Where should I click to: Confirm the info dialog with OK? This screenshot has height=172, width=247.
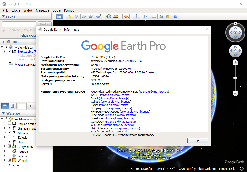[197, 141]
